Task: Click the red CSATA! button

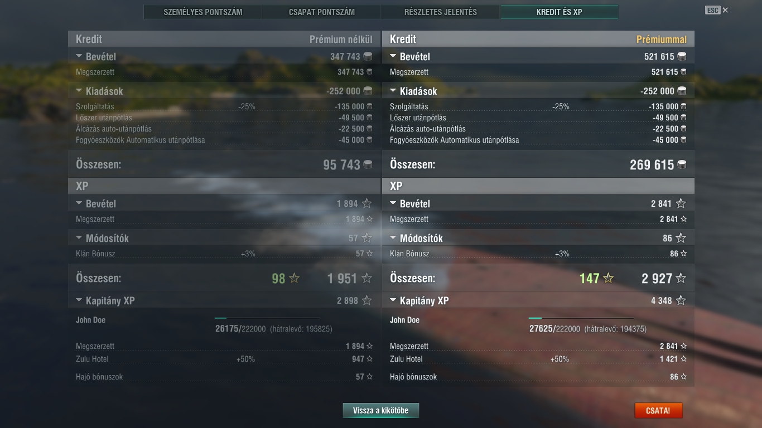Action: click(x=658, y=411)
